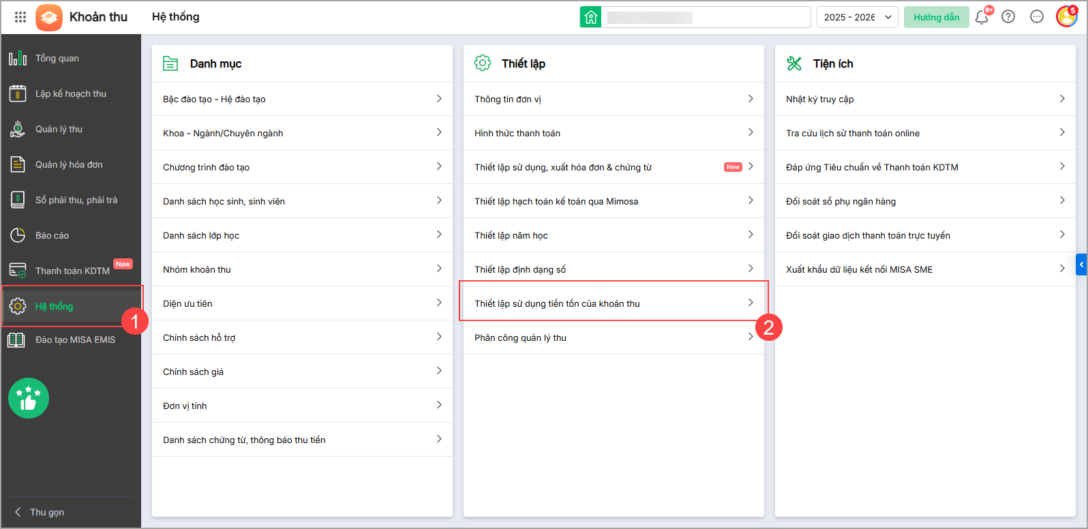
Task: Click the Hướng dẫn button
Action: tap(937, 17)
